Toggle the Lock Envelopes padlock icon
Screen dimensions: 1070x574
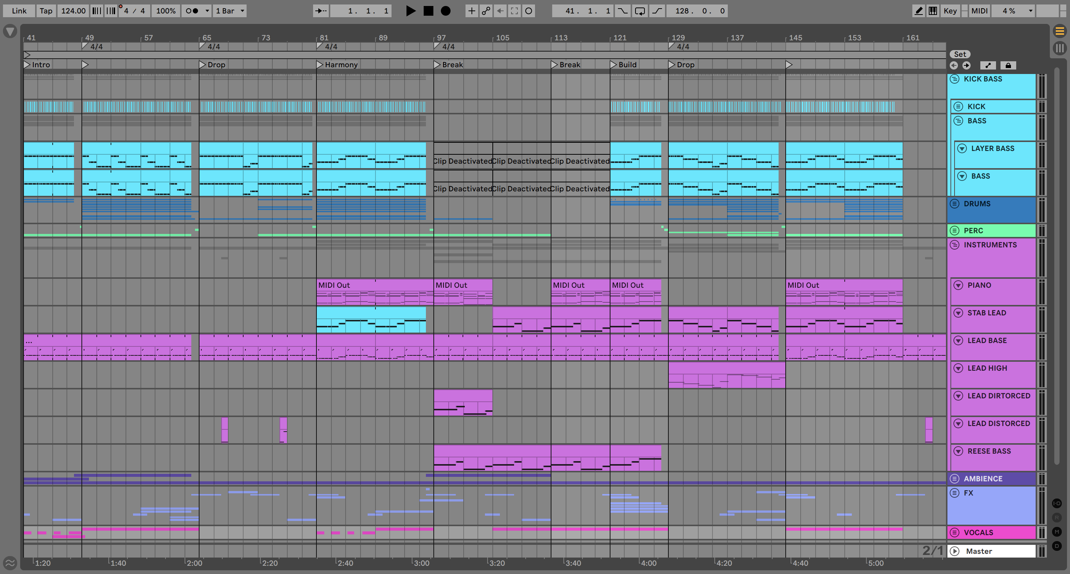[1008, 65]
